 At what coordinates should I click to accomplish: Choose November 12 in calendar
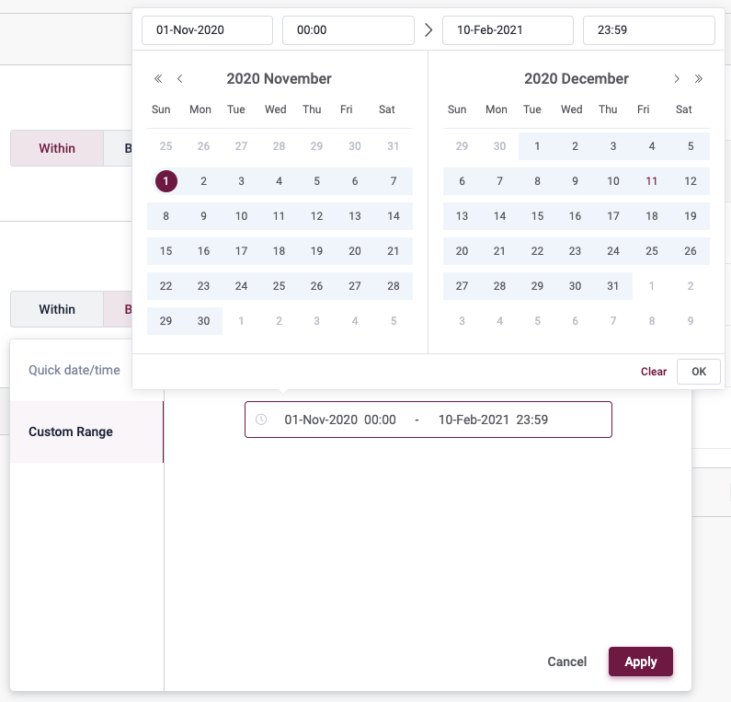pos(316,216)
